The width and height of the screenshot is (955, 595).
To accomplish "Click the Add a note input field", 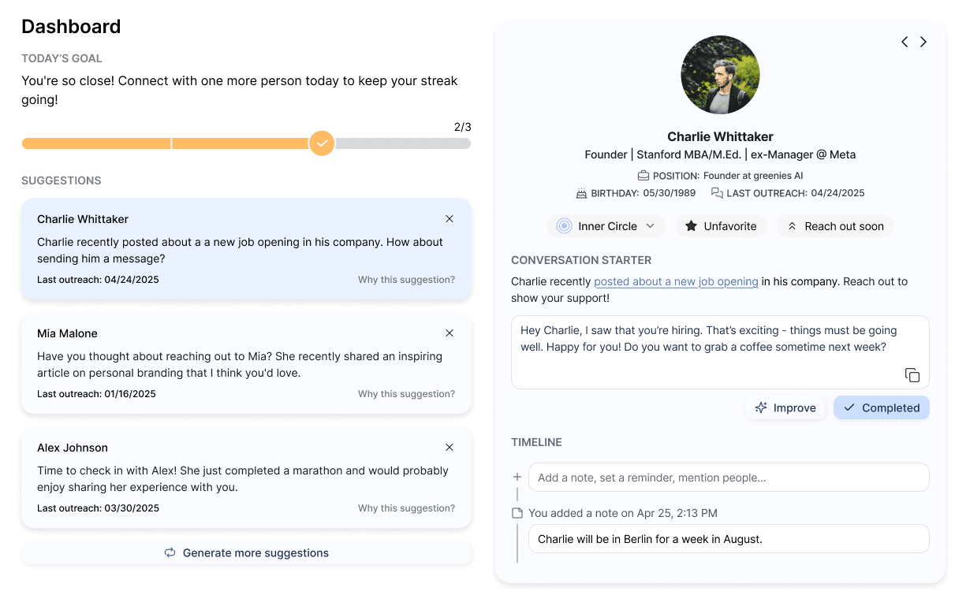I will [x=729, y=477].
